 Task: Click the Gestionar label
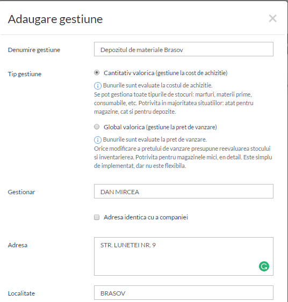(21, 192)
